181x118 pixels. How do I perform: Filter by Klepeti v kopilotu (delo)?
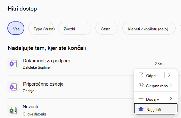[x=149, y=28]
